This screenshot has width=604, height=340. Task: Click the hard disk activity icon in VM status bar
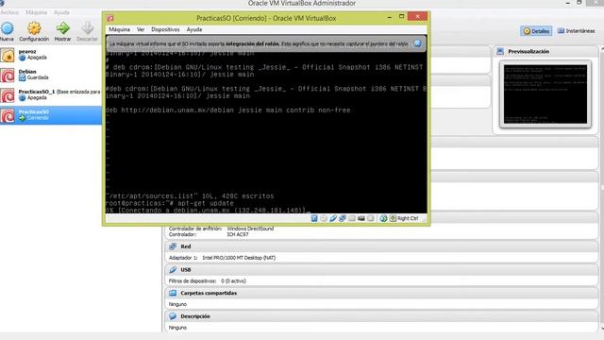pyautogui.click(x=314, y=218)
